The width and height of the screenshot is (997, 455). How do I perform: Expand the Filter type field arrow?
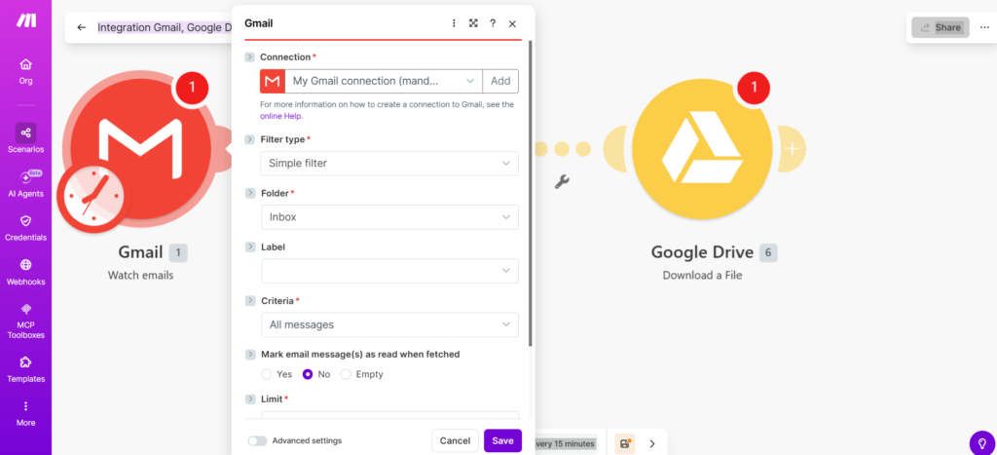pos(250,139)
